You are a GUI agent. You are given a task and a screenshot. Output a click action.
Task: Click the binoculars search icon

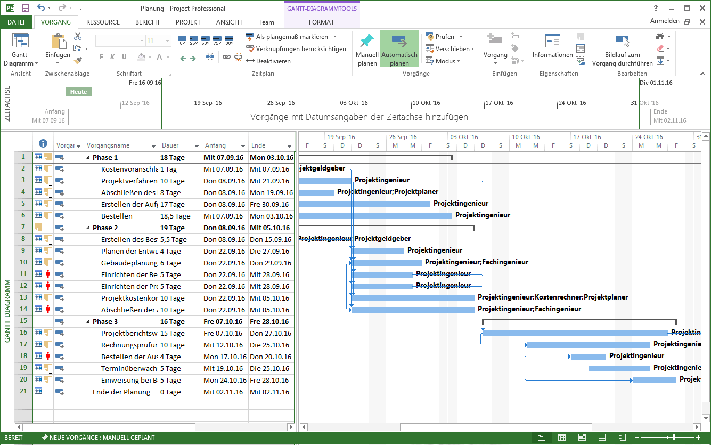point(660,36)
